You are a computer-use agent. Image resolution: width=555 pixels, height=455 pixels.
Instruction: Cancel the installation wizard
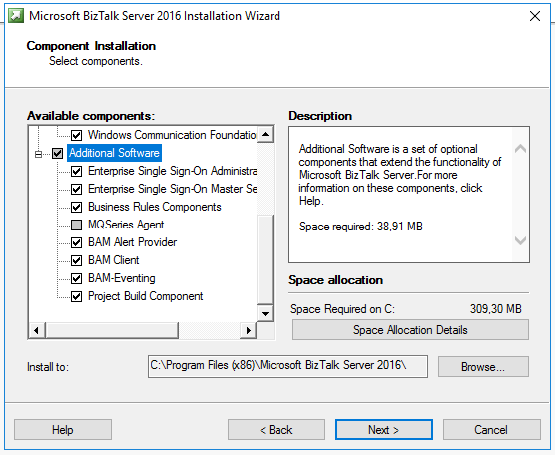click(492, 430)
